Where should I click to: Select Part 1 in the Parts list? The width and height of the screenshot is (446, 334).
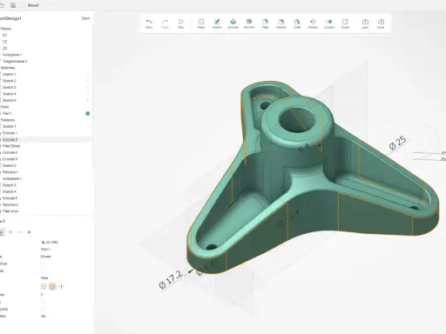click(x=7, y=113)
